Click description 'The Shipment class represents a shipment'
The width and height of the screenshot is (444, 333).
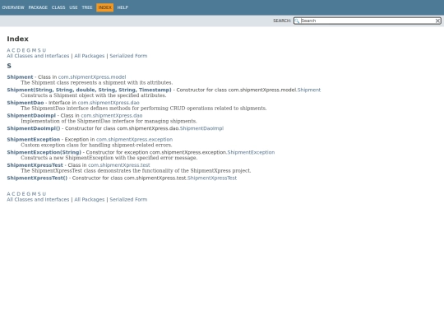pyautogui.click(x=96, y=83)
